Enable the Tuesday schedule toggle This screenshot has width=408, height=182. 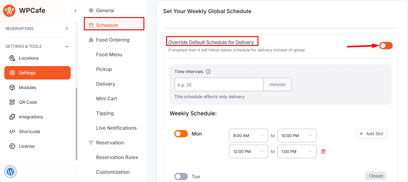(181, 176)
